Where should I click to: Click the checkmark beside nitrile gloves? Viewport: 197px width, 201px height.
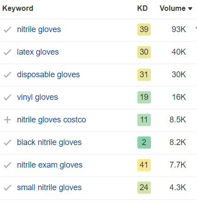[7, 29]
